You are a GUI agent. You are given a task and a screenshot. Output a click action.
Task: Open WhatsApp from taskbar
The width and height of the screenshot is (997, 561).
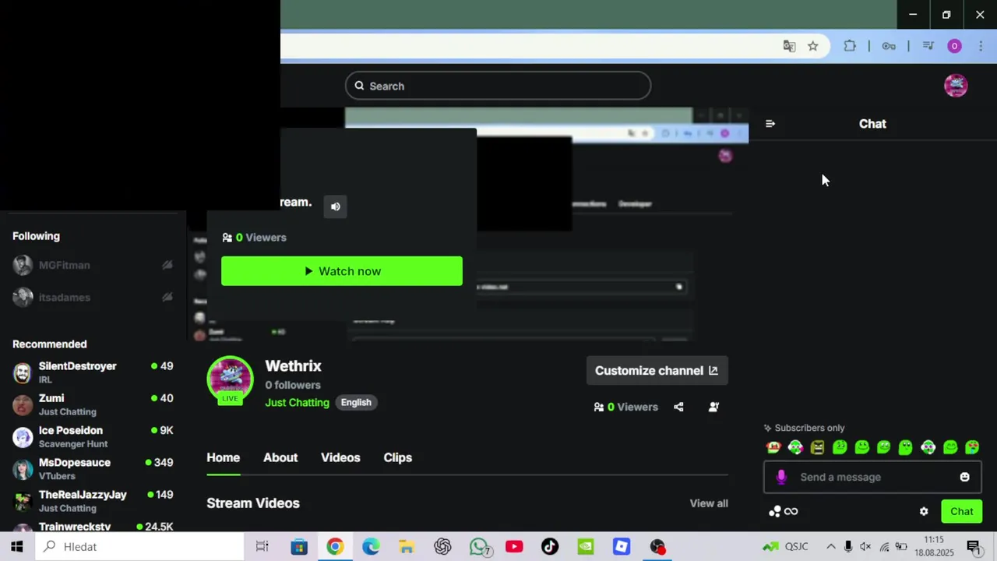pos(479,547)
